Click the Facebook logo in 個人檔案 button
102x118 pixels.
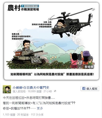[84, 89]
